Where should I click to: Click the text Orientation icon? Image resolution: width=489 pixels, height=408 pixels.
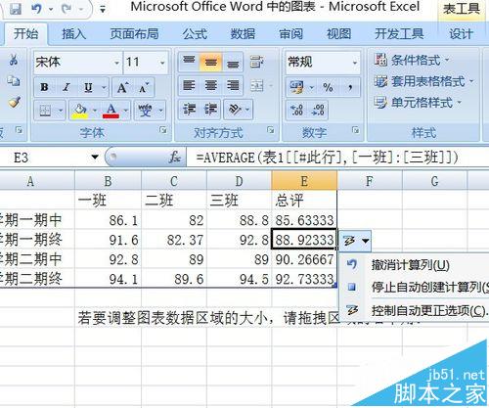tap(235, 110)
